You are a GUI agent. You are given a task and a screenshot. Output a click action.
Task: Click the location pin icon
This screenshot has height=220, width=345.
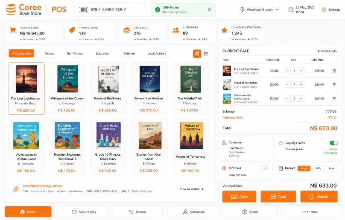(x=242, y=10)
